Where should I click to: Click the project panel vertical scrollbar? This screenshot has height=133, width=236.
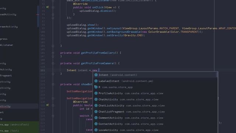(x=38, y=17)
